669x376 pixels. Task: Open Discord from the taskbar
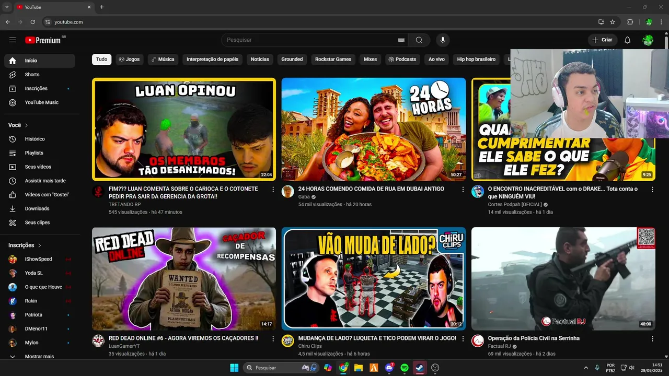coord(389,368)
